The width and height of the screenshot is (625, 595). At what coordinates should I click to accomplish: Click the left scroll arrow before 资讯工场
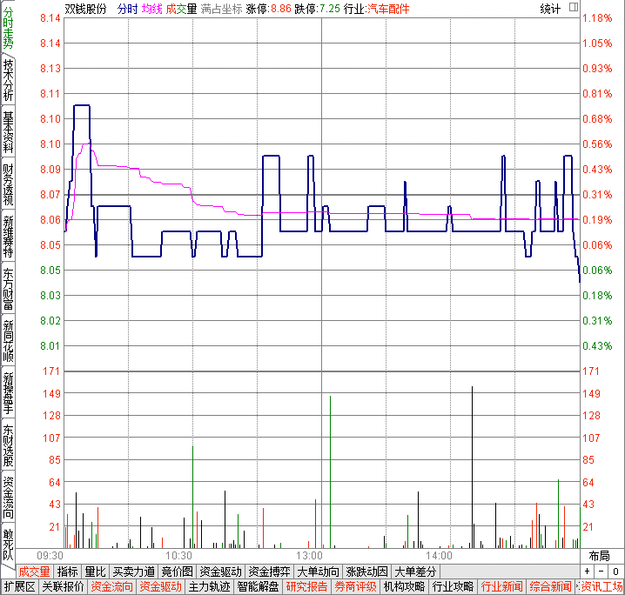576,586
